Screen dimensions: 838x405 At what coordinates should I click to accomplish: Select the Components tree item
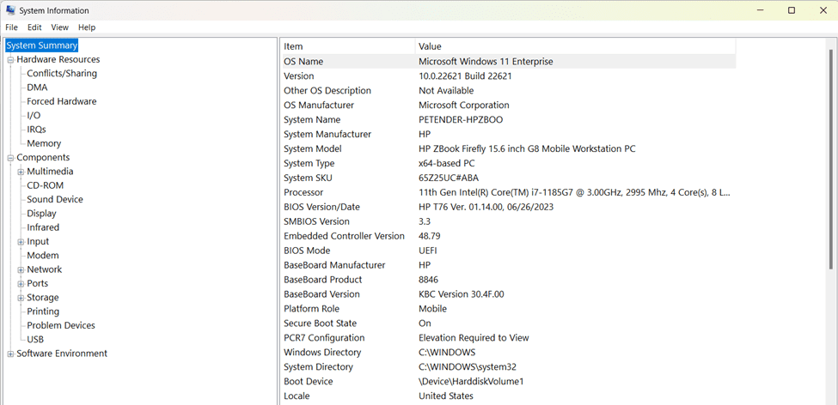point(43,157)
